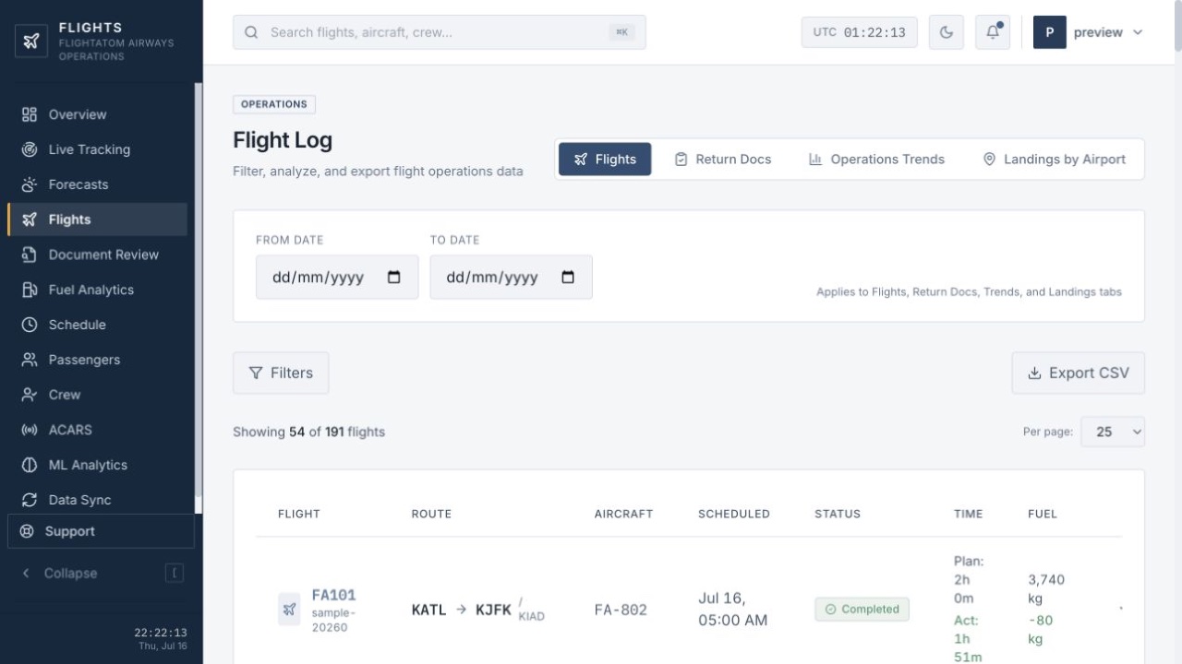The width and height of the screenshot is (1182, 664).
Task: Click the 3,740 kg fuel value
Action: coord(1046,589)
